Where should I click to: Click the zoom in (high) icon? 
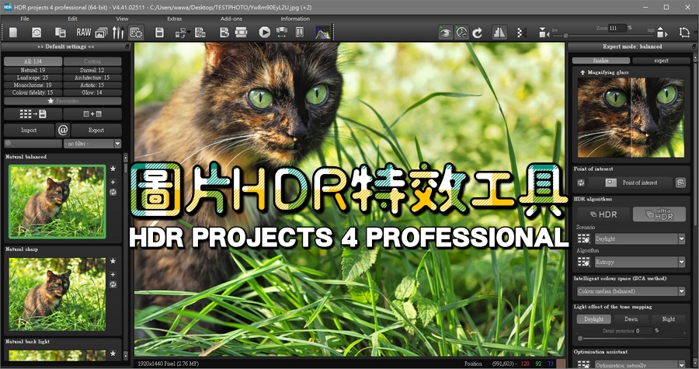pos(662,33)
